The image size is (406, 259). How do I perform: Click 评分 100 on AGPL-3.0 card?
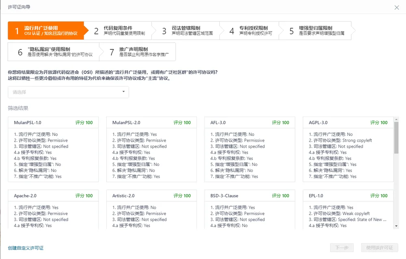coord(379,123)
